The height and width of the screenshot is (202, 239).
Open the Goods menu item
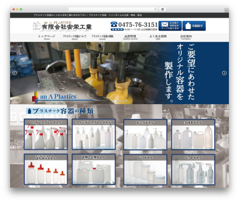pyautogui.click(x=102, y=37)
